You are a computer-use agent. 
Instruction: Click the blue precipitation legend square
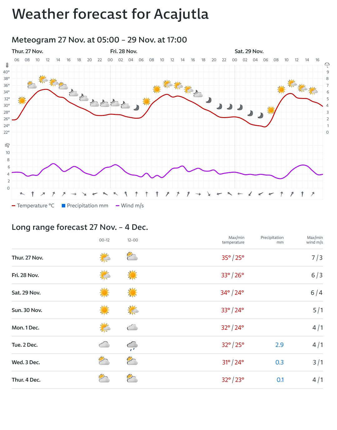click(x=64, y=205)
